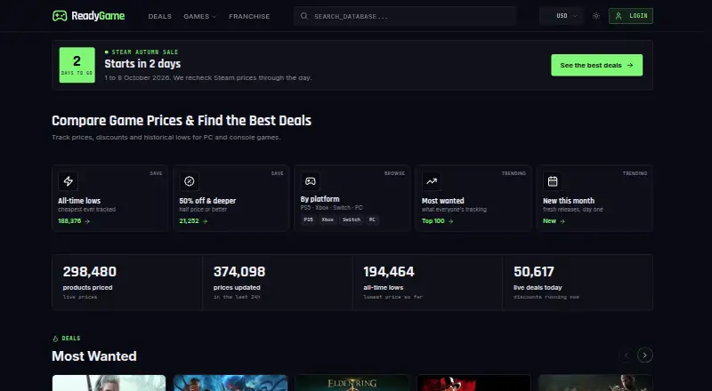The height and width of the screenshot is (391, 712).
Task: Open the first Most Wanted game thumbnail
Action: coord(109,383)
